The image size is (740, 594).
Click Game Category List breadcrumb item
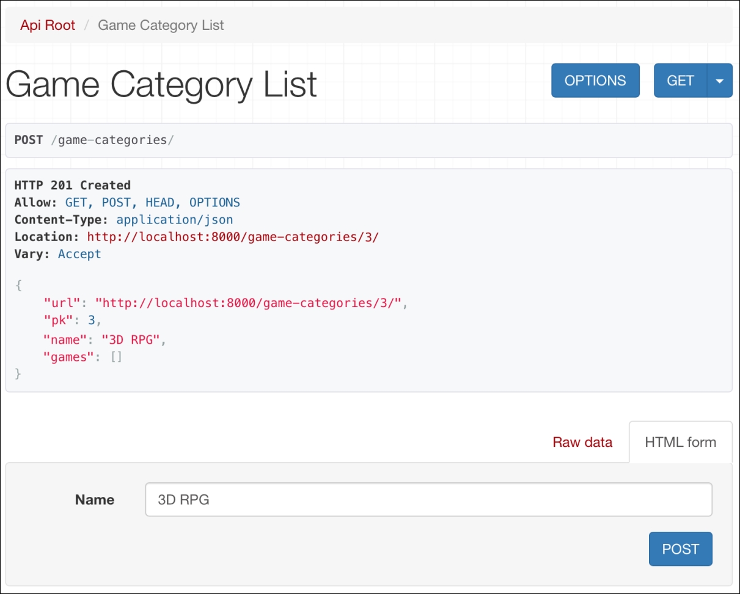point(161,25)
